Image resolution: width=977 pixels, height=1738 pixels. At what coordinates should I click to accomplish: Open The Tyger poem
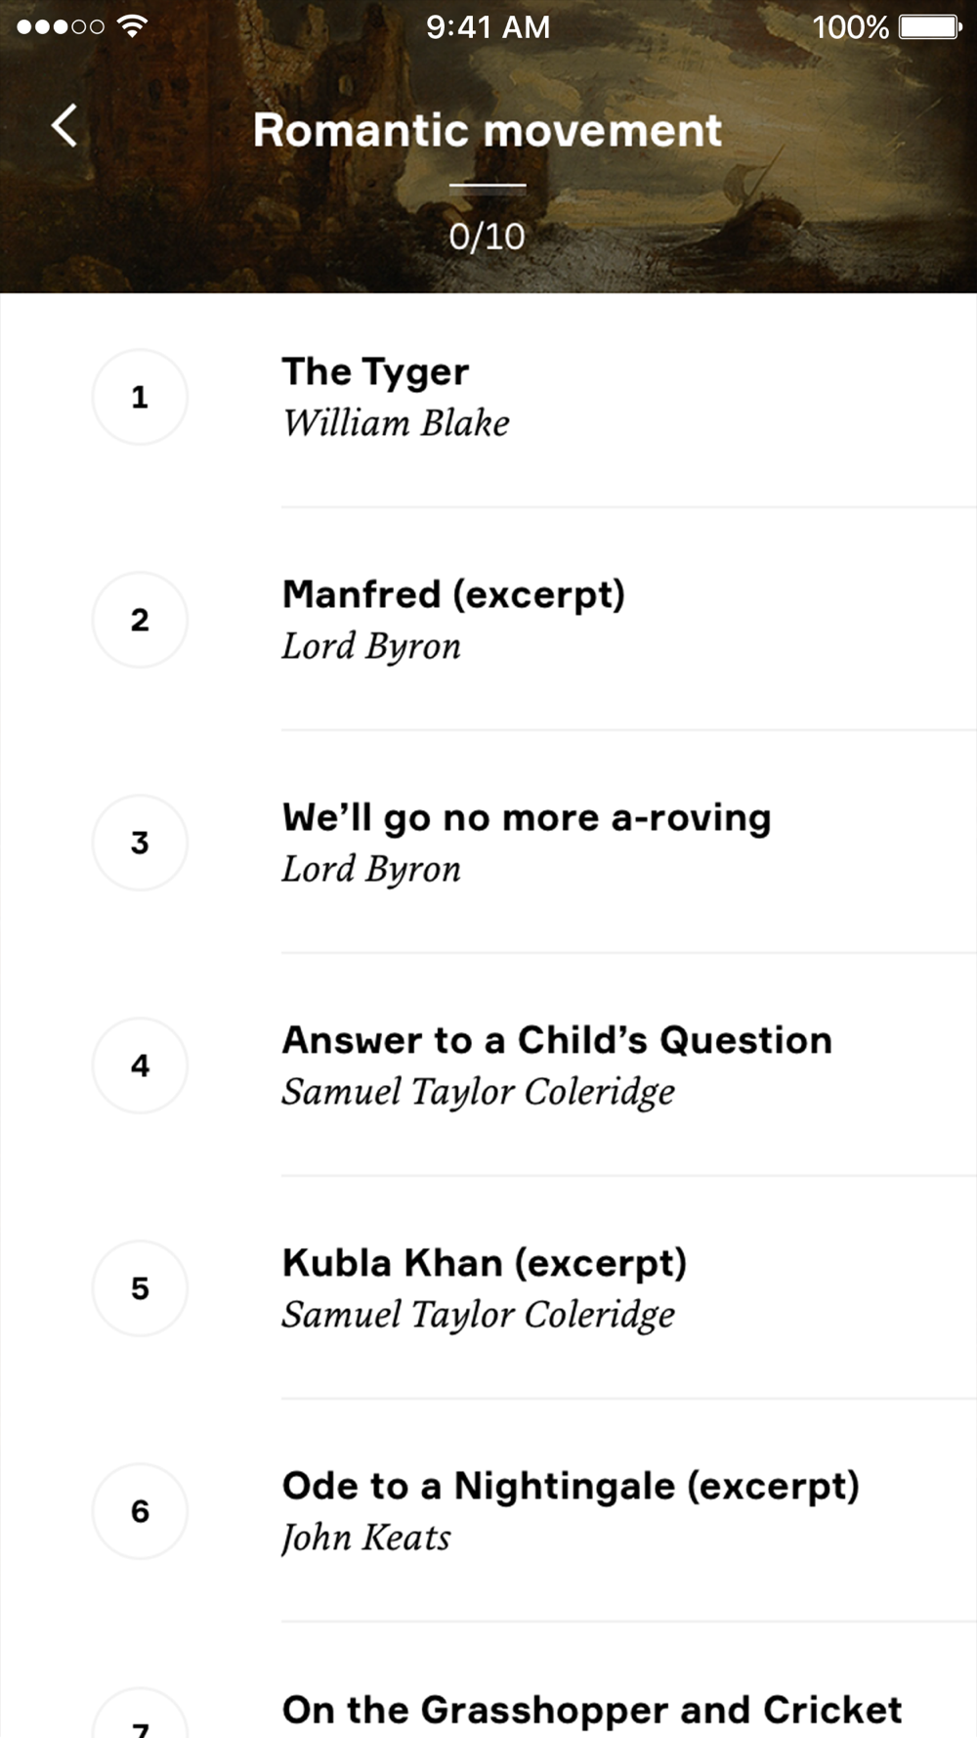tap(488, 397)
